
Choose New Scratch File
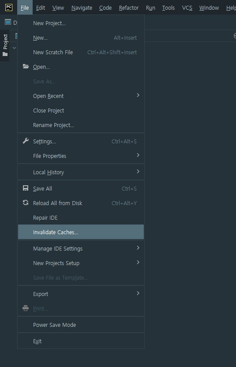(x=81, y=52)
